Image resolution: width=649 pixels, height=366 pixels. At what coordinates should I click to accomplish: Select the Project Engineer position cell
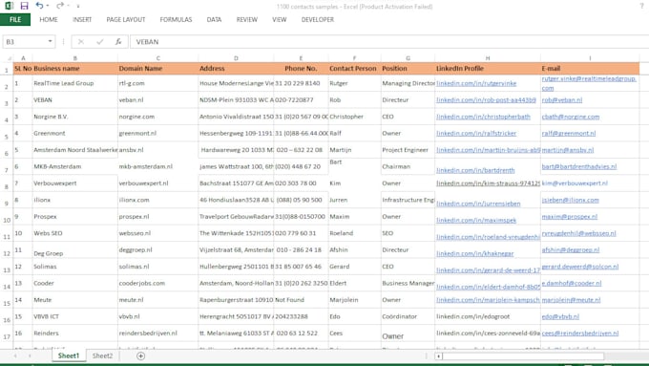coord(408,150)
